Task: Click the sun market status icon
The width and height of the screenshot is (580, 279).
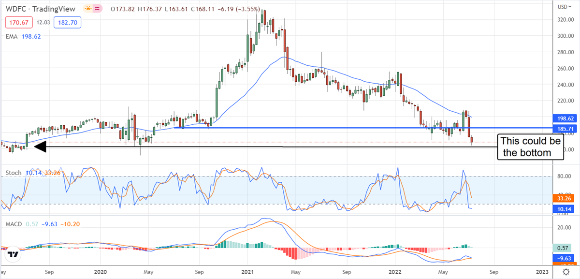Action: pos(87,9)
